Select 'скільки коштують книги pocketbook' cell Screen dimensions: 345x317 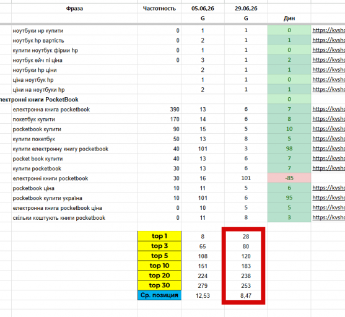click(x=74, y=218)
